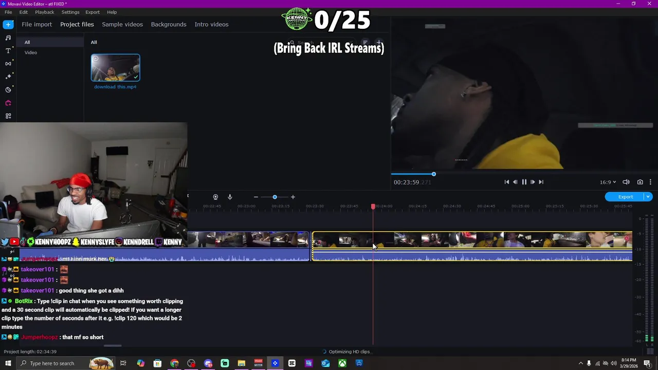
Task: Open the 16:9 aspect ratio dropdown
Action: (x=608, y=182)
